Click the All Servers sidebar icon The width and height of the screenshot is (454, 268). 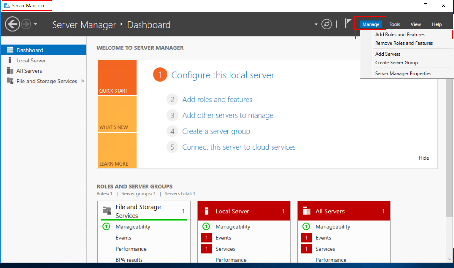[x=10, y=70]
